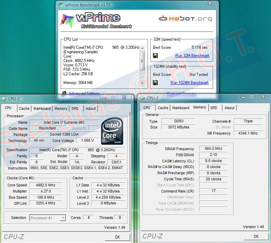Image resolution: width=271 pixels, height=243 pixels.
Task: Click the CPU List scroll down arrow
Action: pos(142,83)
